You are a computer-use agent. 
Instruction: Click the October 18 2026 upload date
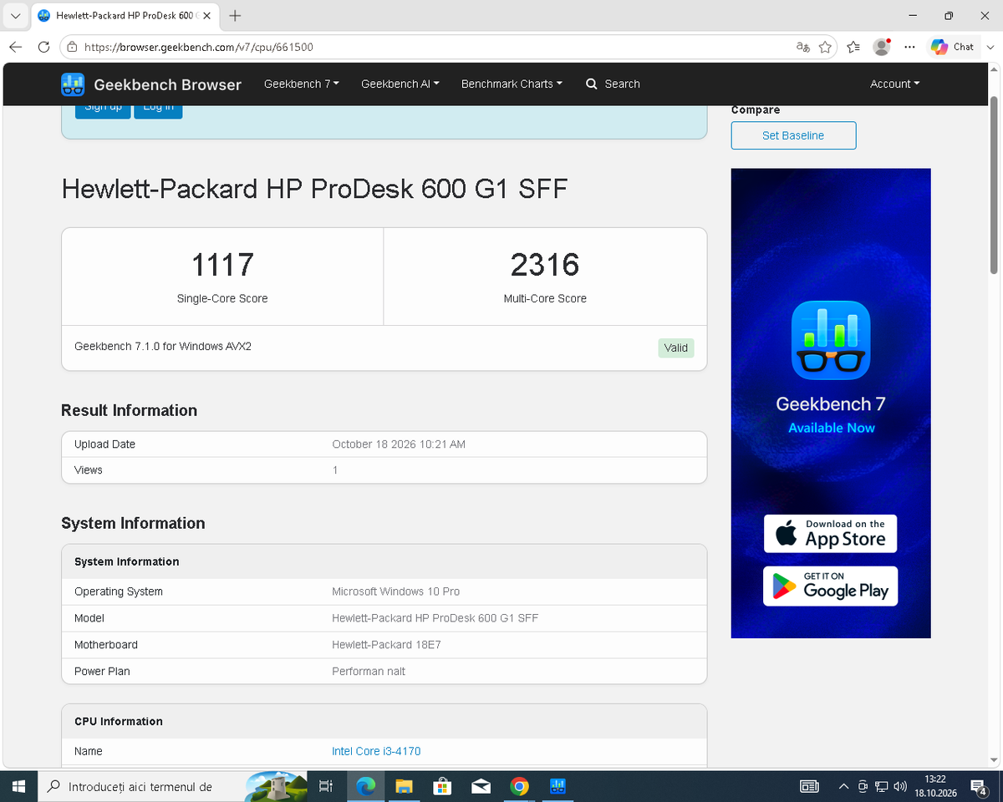399,444
